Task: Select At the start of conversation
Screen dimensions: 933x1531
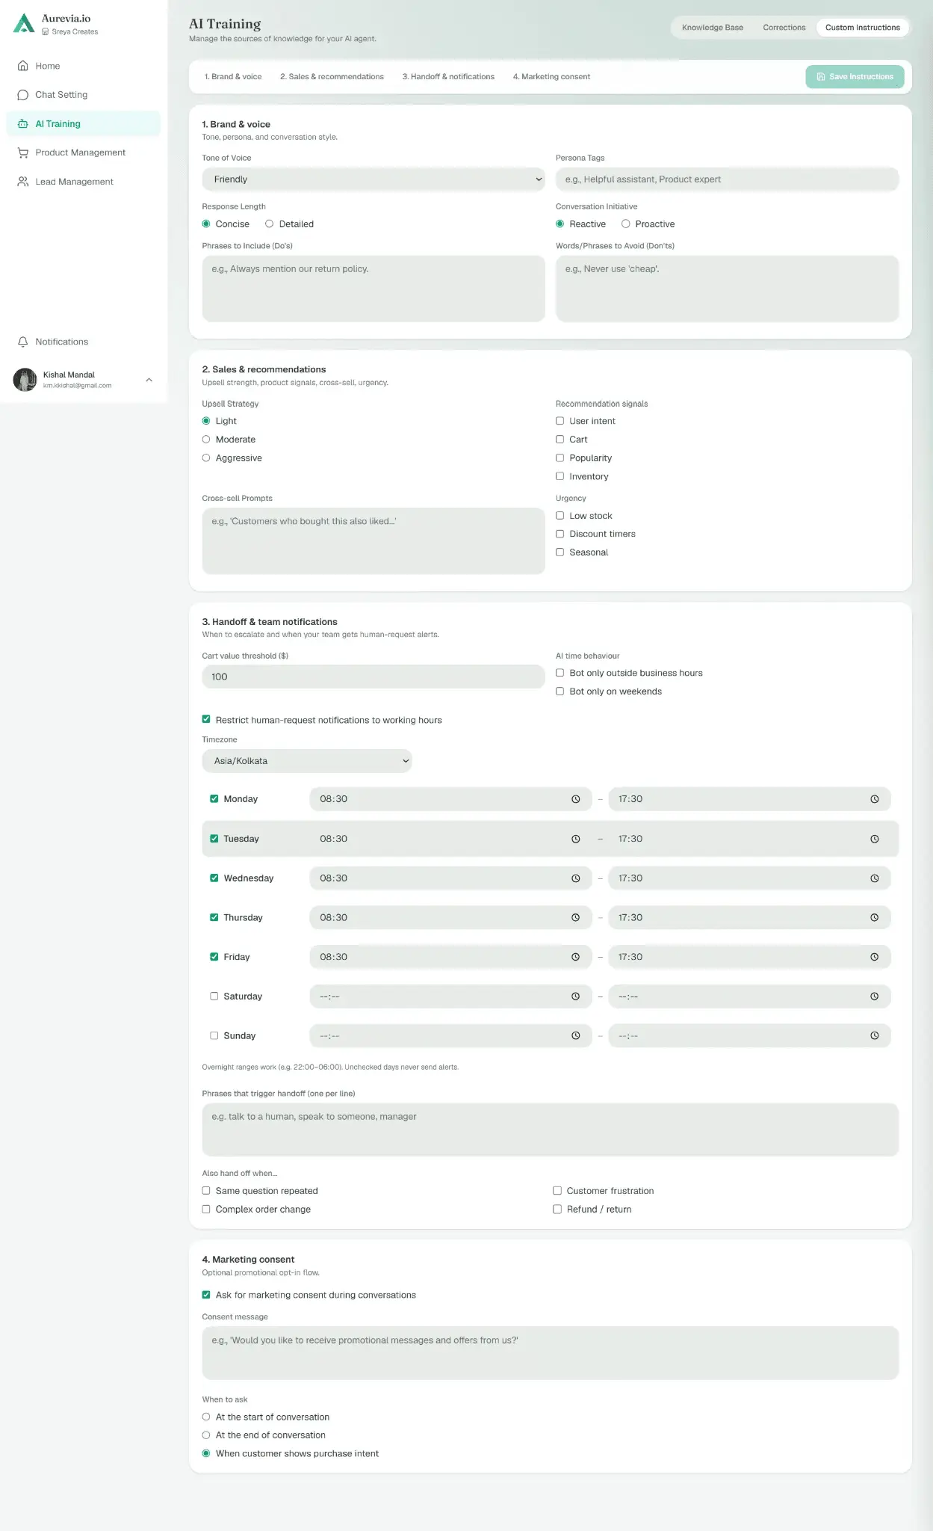Action: pos(206,1417)
